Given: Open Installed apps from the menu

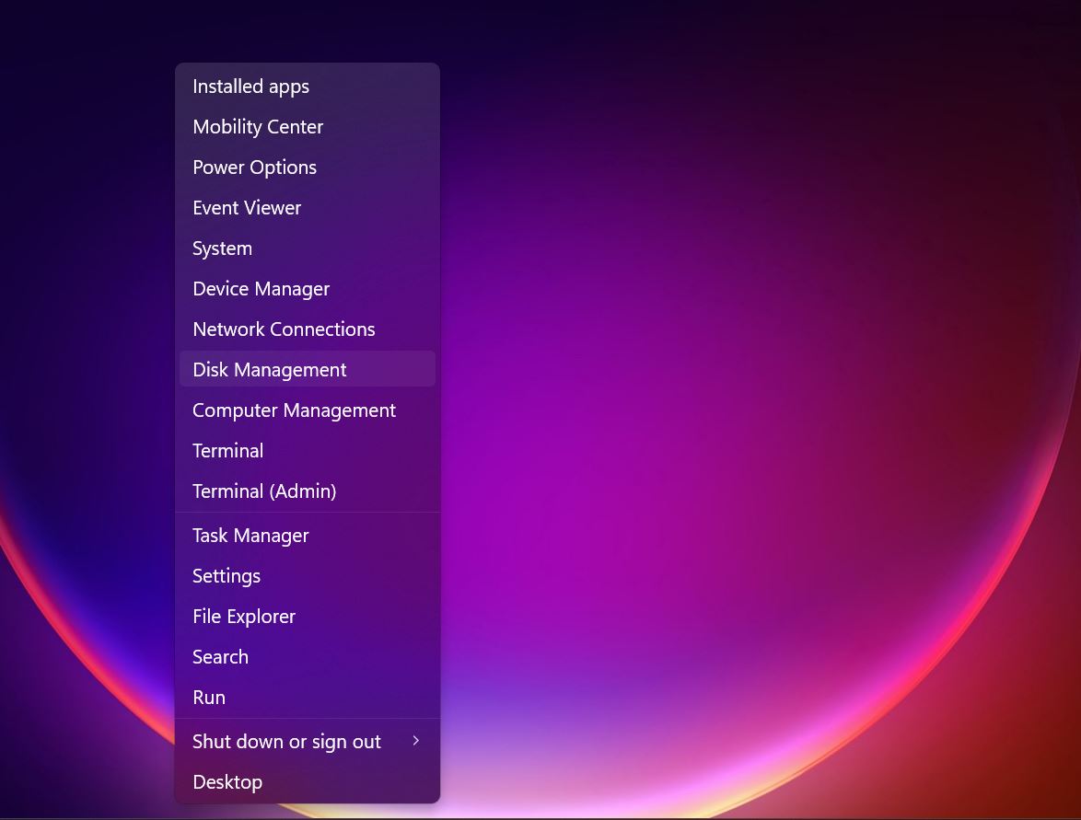Looking at the screenshot, I should [x=307, y=87].
